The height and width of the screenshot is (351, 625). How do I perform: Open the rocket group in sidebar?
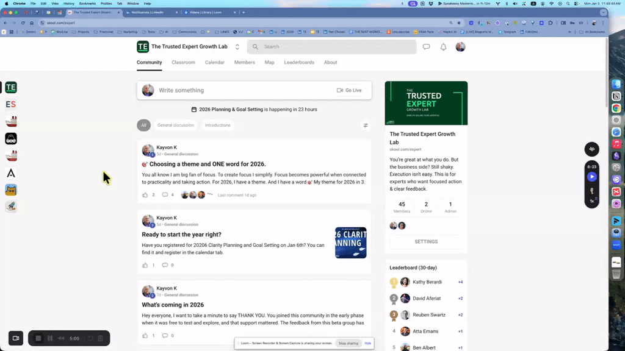11,207
